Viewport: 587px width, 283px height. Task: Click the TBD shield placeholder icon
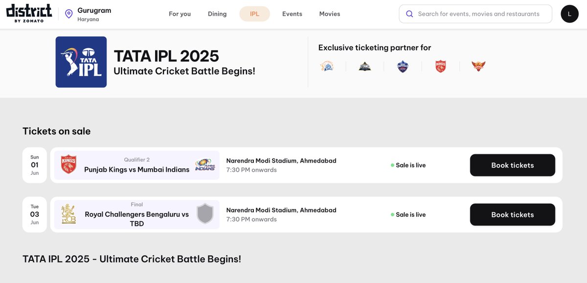pos(205,214)
